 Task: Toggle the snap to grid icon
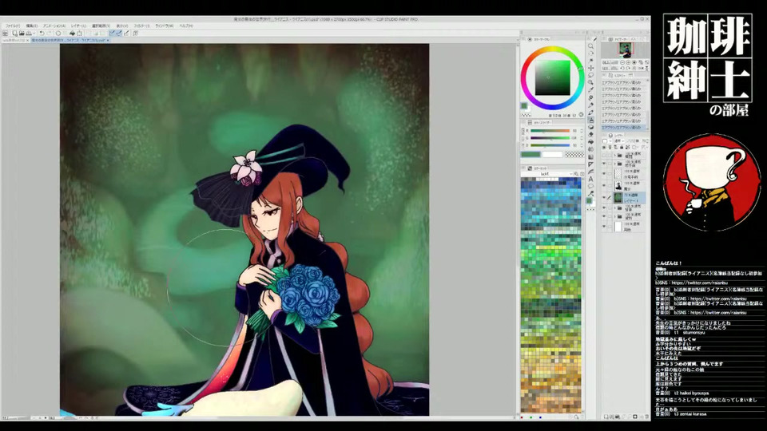pyautogui.click(x=126, y=34)
